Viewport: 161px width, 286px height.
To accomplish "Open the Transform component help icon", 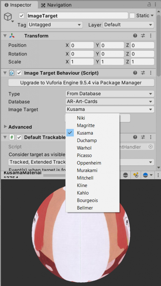I will pyautogui.click(x=135, y=36).
